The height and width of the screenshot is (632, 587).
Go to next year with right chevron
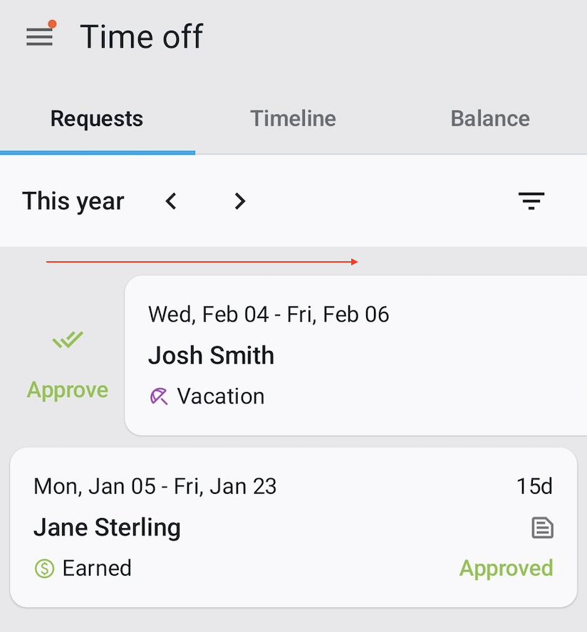[x=240, y=201]
